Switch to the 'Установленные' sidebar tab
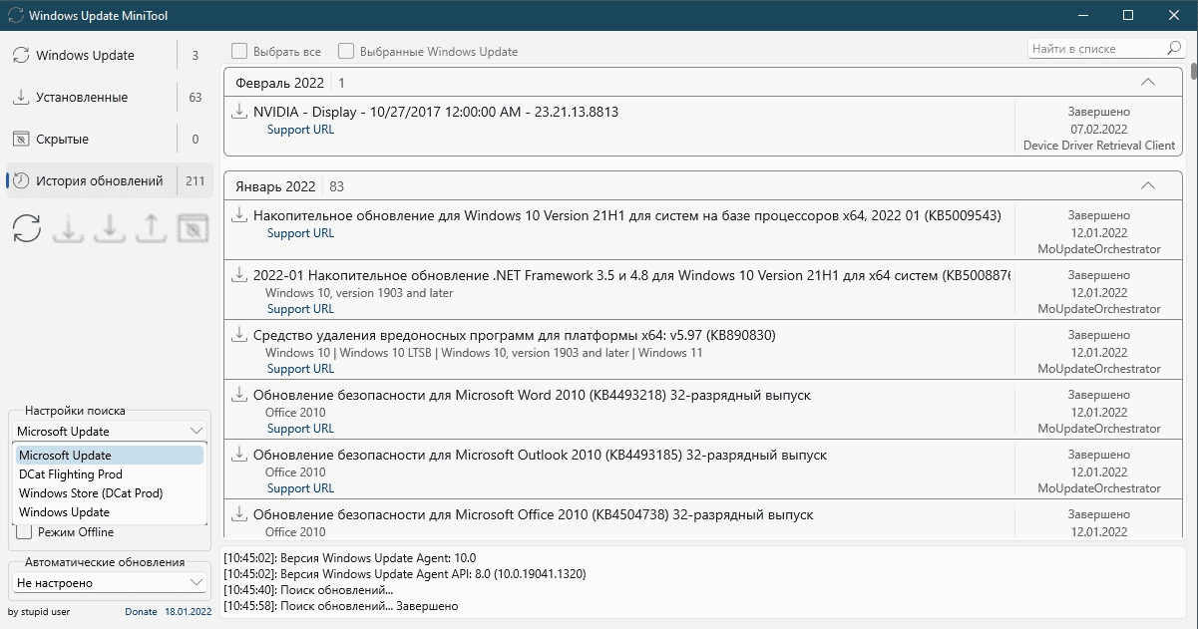The width and height of the screenshot is (1198, 629). (110, 97)
